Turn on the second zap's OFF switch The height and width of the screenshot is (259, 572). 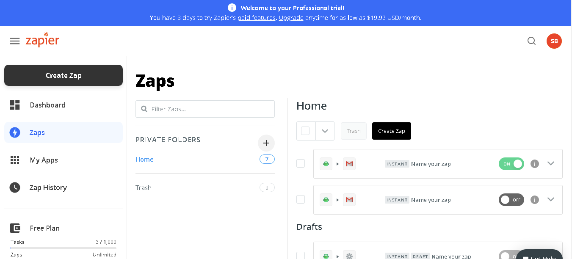[511, 200]
